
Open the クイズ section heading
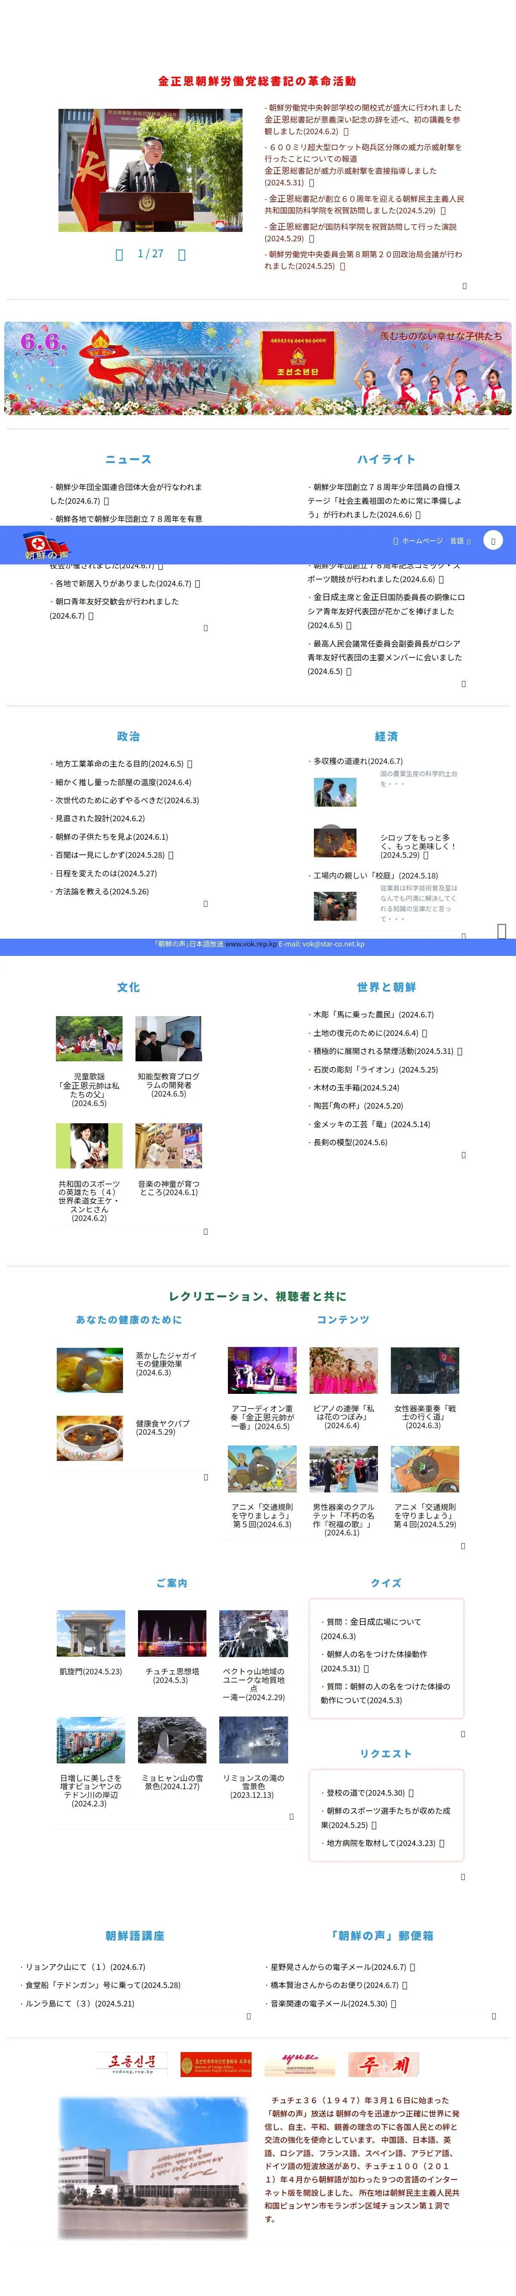pos(386,1583)
